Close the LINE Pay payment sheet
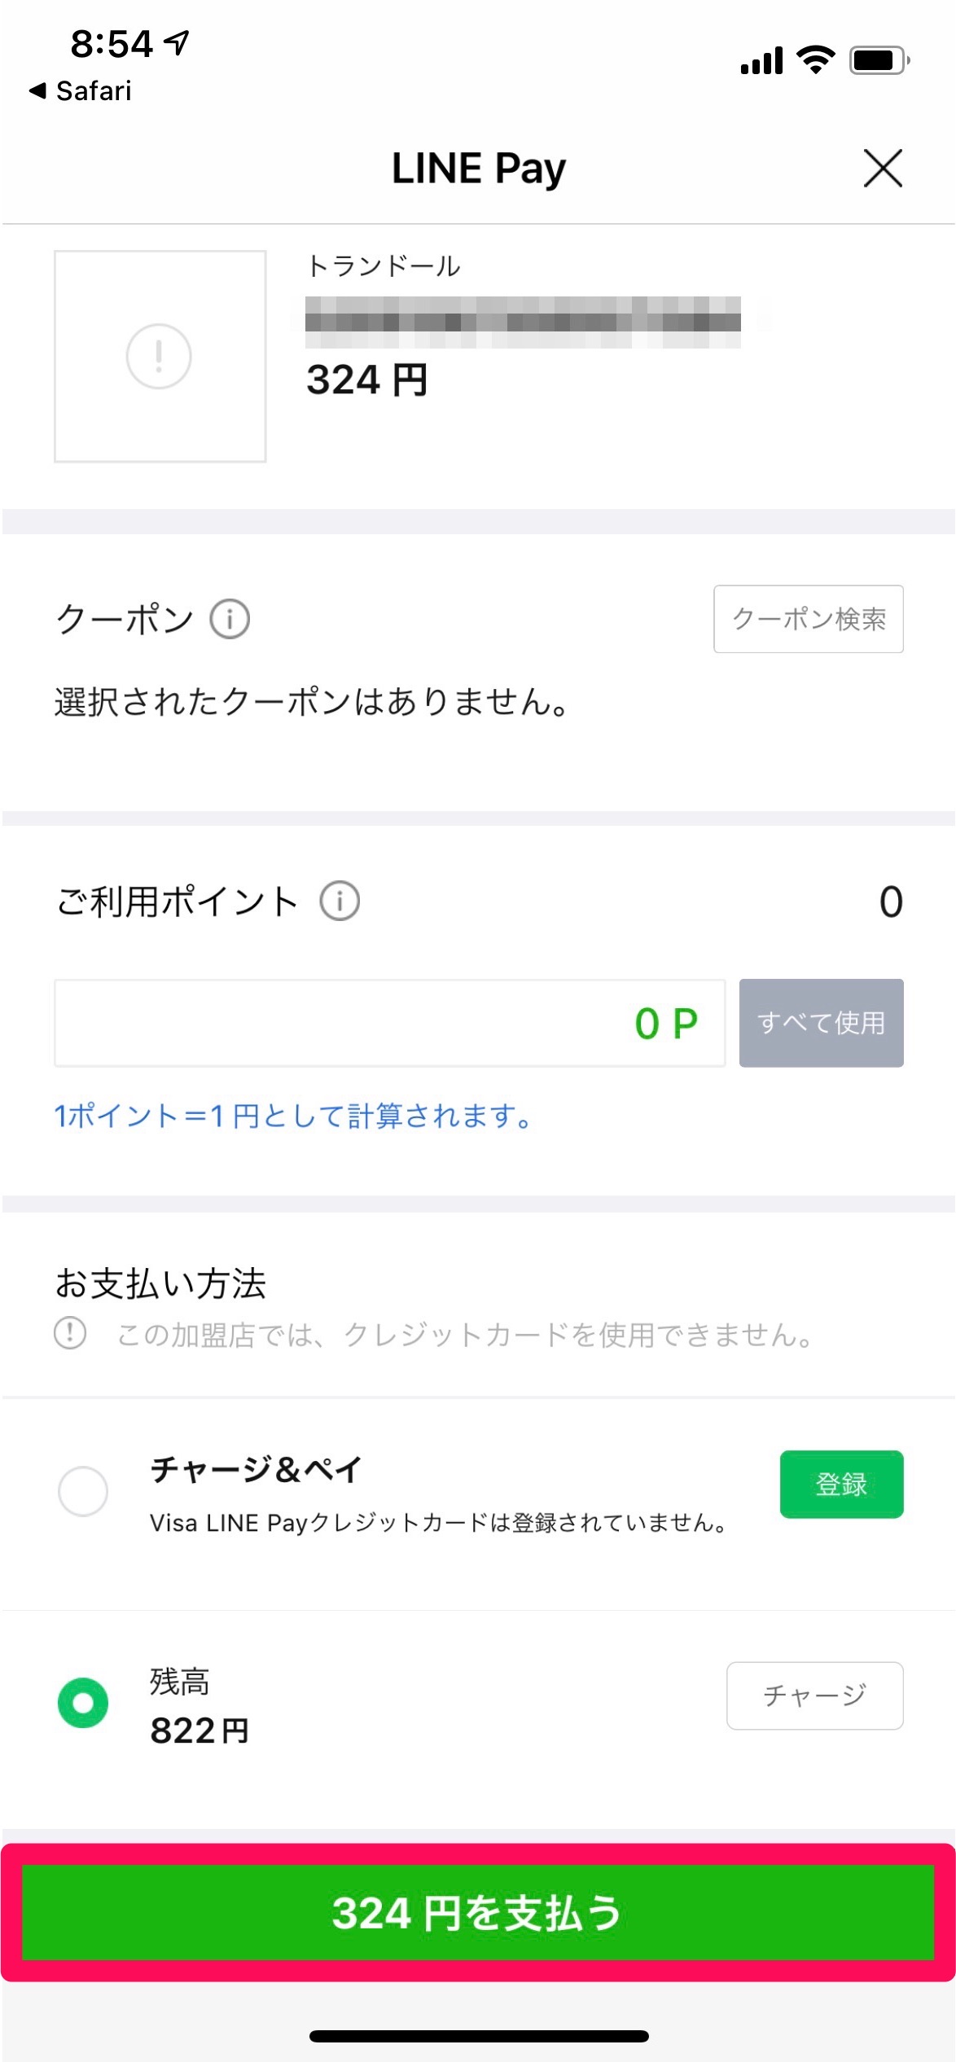Image resolution: width=956 pixels, height=2062 pixels. coord(882,169)
